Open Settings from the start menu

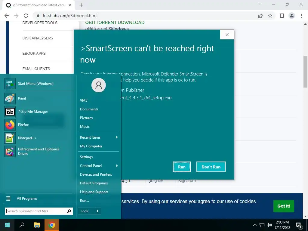[86, 157]
